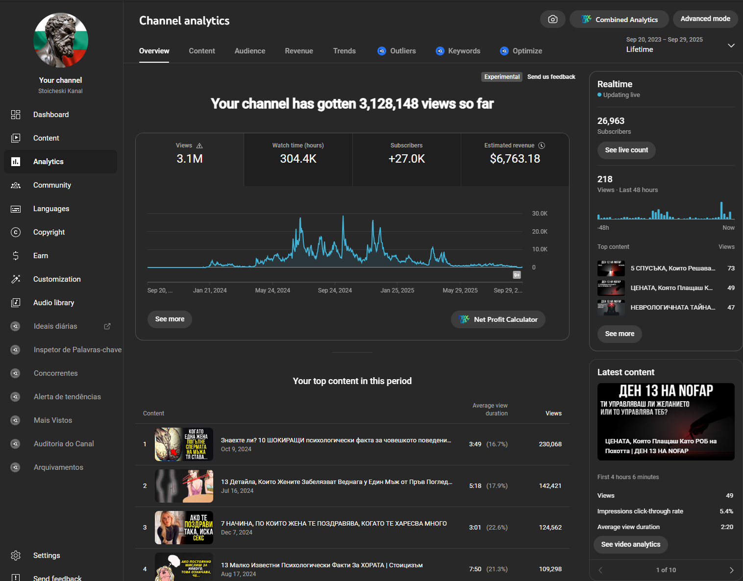Viewport: 743px width, 581px height.
Task: Click the Send feedback exclamation icon
Action: (16, 578)
